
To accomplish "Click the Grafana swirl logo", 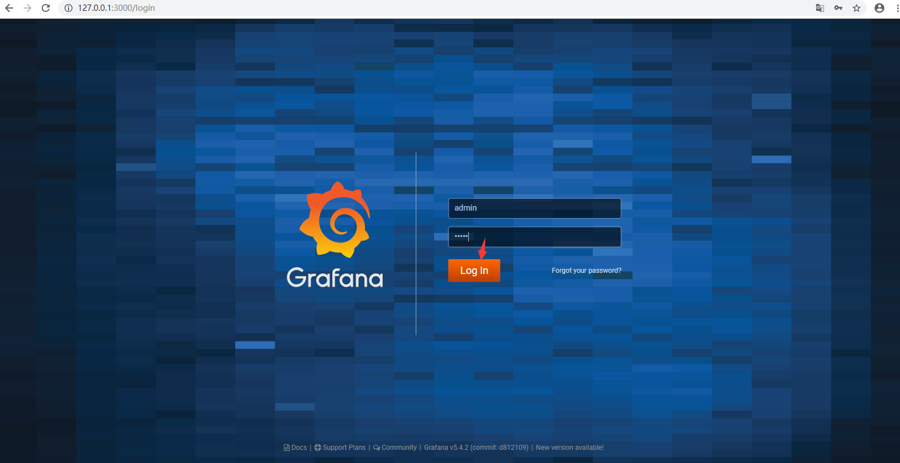I will 335,220.
